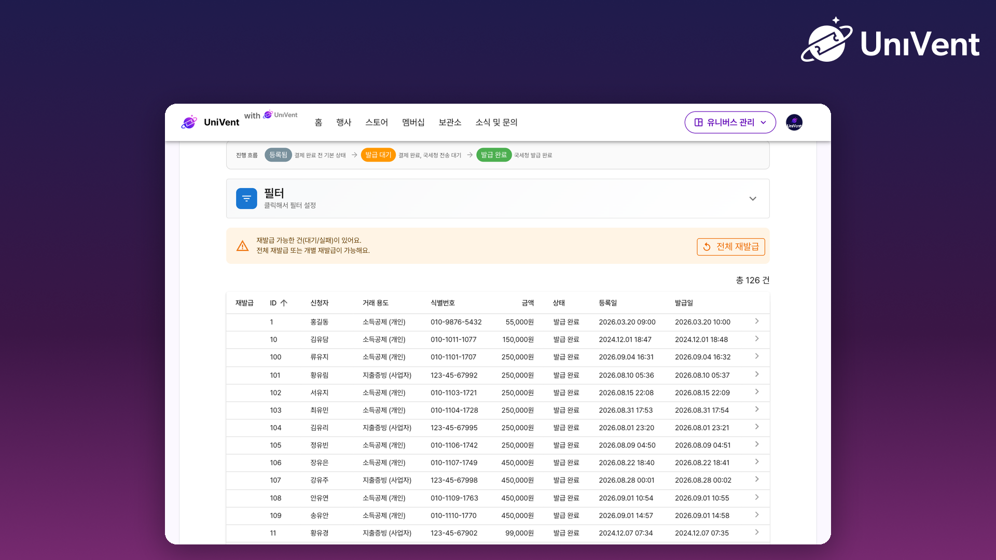Click the 발급 완료 green badge

click(x=494, y=155)
